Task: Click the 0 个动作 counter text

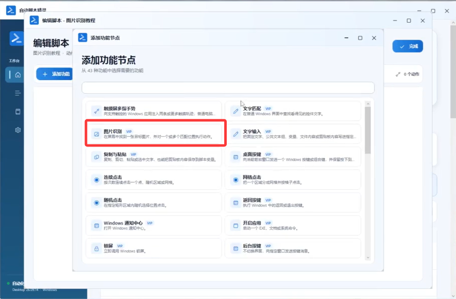Action: pyautogui.click(x=411, y=74)
